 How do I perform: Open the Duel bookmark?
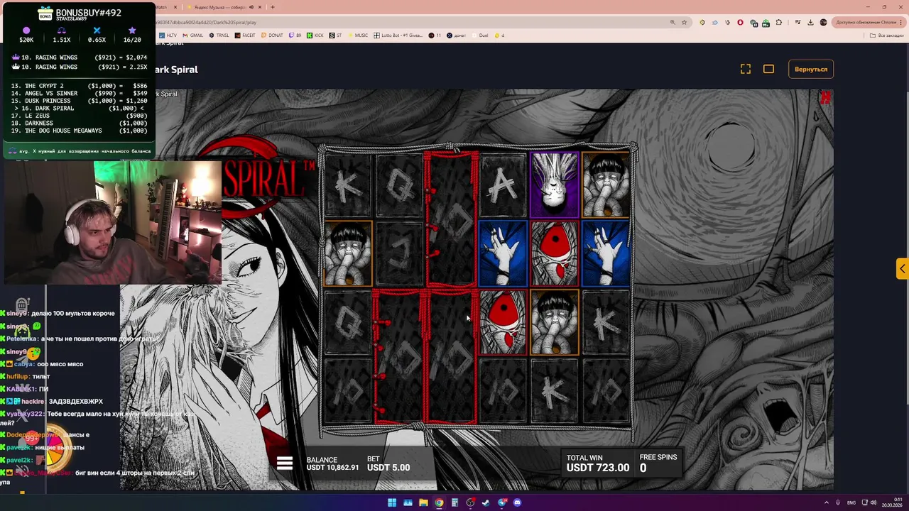tap(480, 35)
